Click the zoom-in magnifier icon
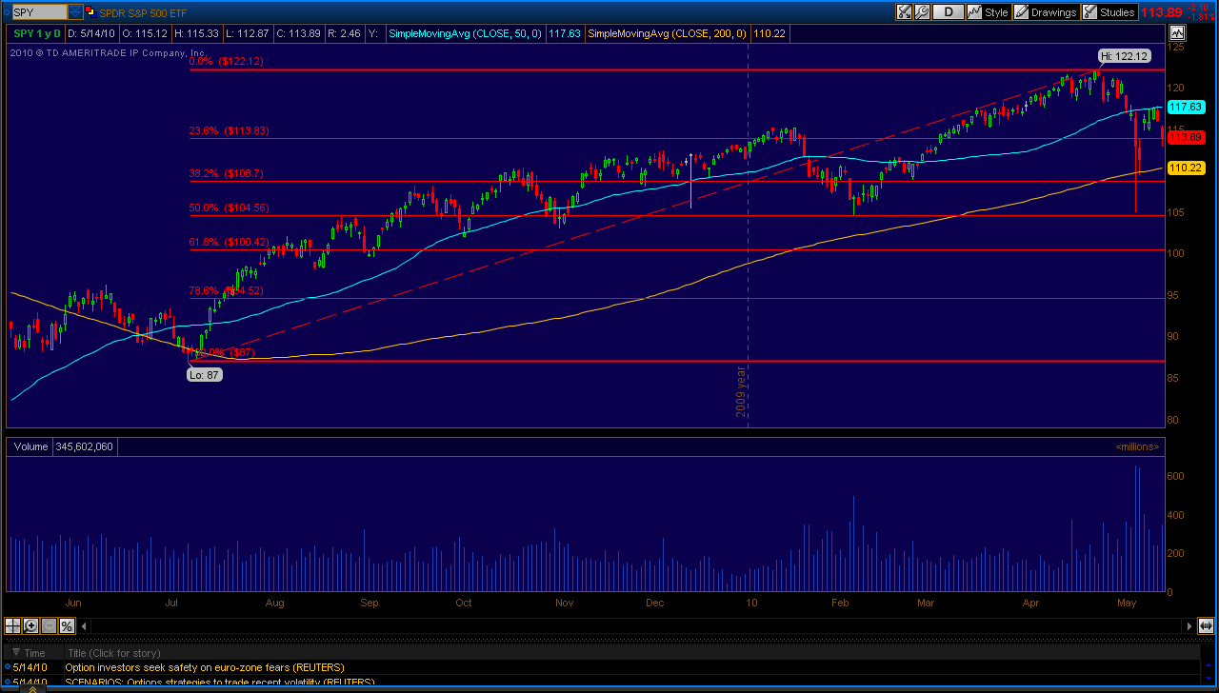This screenshot has width=1219, height=693. click(x=30, y=625)
